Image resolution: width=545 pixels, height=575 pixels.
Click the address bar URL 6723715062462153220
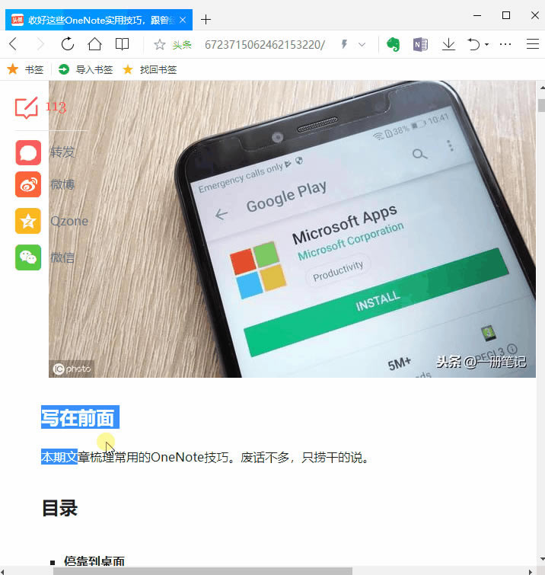coord(265,45)
